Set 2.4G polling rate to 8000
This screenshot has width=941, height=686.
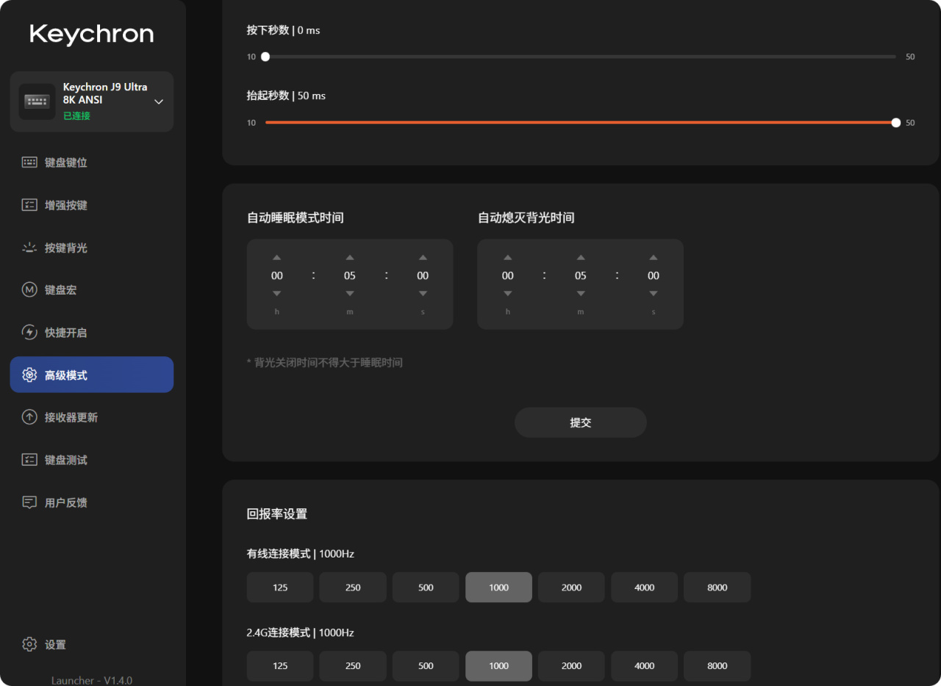point(718,666)
